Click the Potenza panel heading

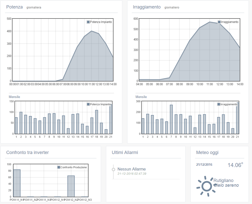(14, 7)
